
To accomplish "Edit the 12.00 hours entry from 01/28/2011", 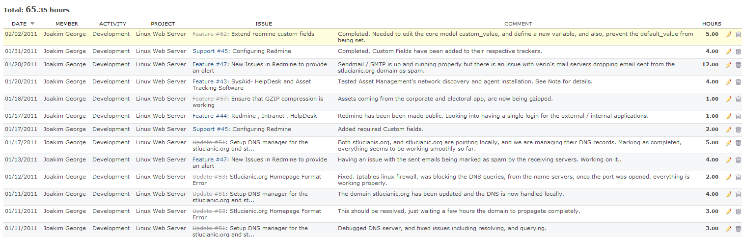I will coord(728,65).
